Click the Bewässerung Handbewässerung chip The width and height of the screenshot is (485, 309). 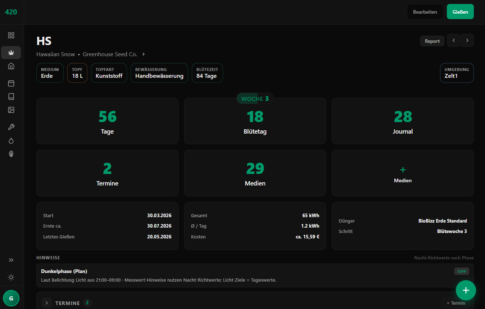pos(159,73)
